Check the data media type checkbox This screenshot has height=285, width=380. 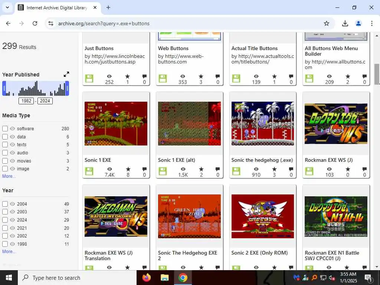(x=5, y=137)
